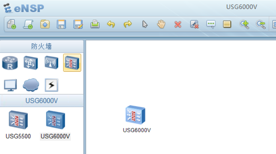Image resolution: width=276 pixels, height=154 pixels.
Task: Select the Switch device category
Action: [31, 63]
